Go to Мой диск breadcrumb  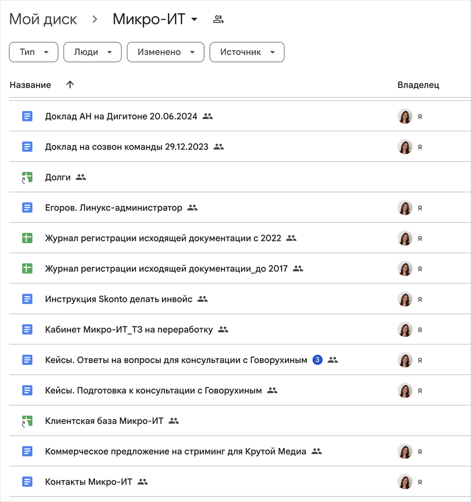click(x=43, y=19)
